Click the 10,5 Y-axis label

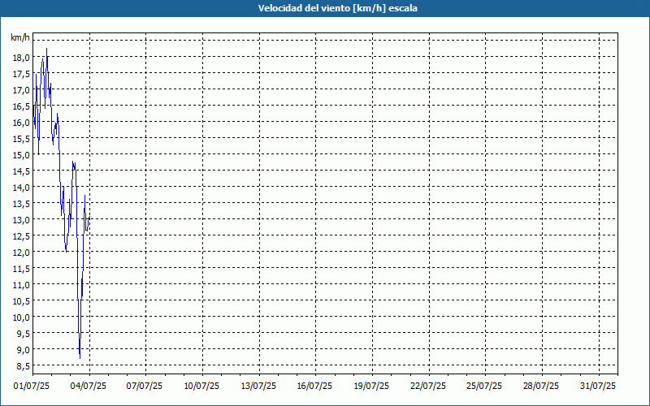click(x=21, y=300)
